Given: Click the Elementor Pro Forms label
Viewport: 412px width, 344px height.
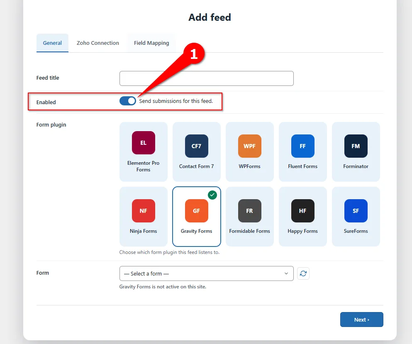Looking at the screenshot, I should tap(144, 166).
